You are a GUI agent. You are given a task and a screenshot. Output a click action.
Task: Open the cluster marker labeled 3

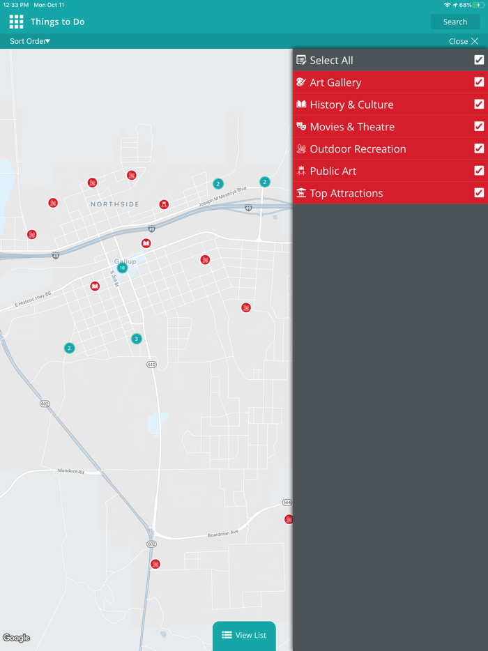(136, 339)
